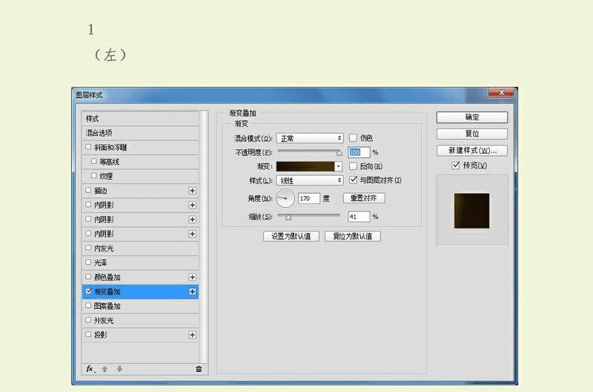Viewport: 593px width, 392px height.
Task: Uncheck the 渐变叠加 checkbox
Action: click(x=88, y=291)
